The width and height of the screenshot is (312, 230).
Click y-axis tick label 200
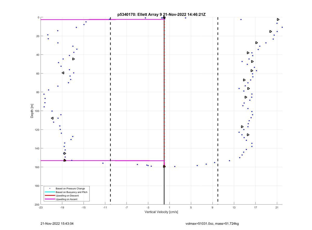(37, 205)
